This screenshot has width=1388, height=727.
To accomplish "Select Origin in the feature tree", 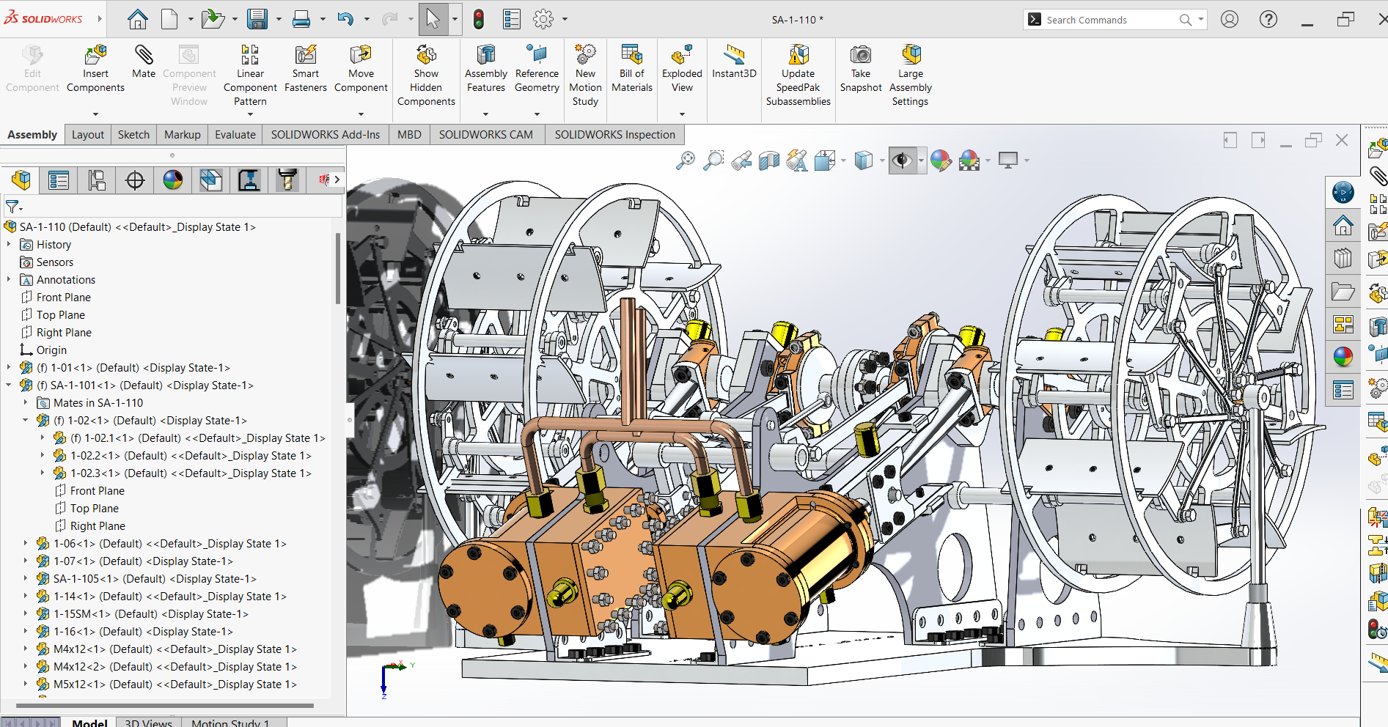I will (x=51, y=350).
